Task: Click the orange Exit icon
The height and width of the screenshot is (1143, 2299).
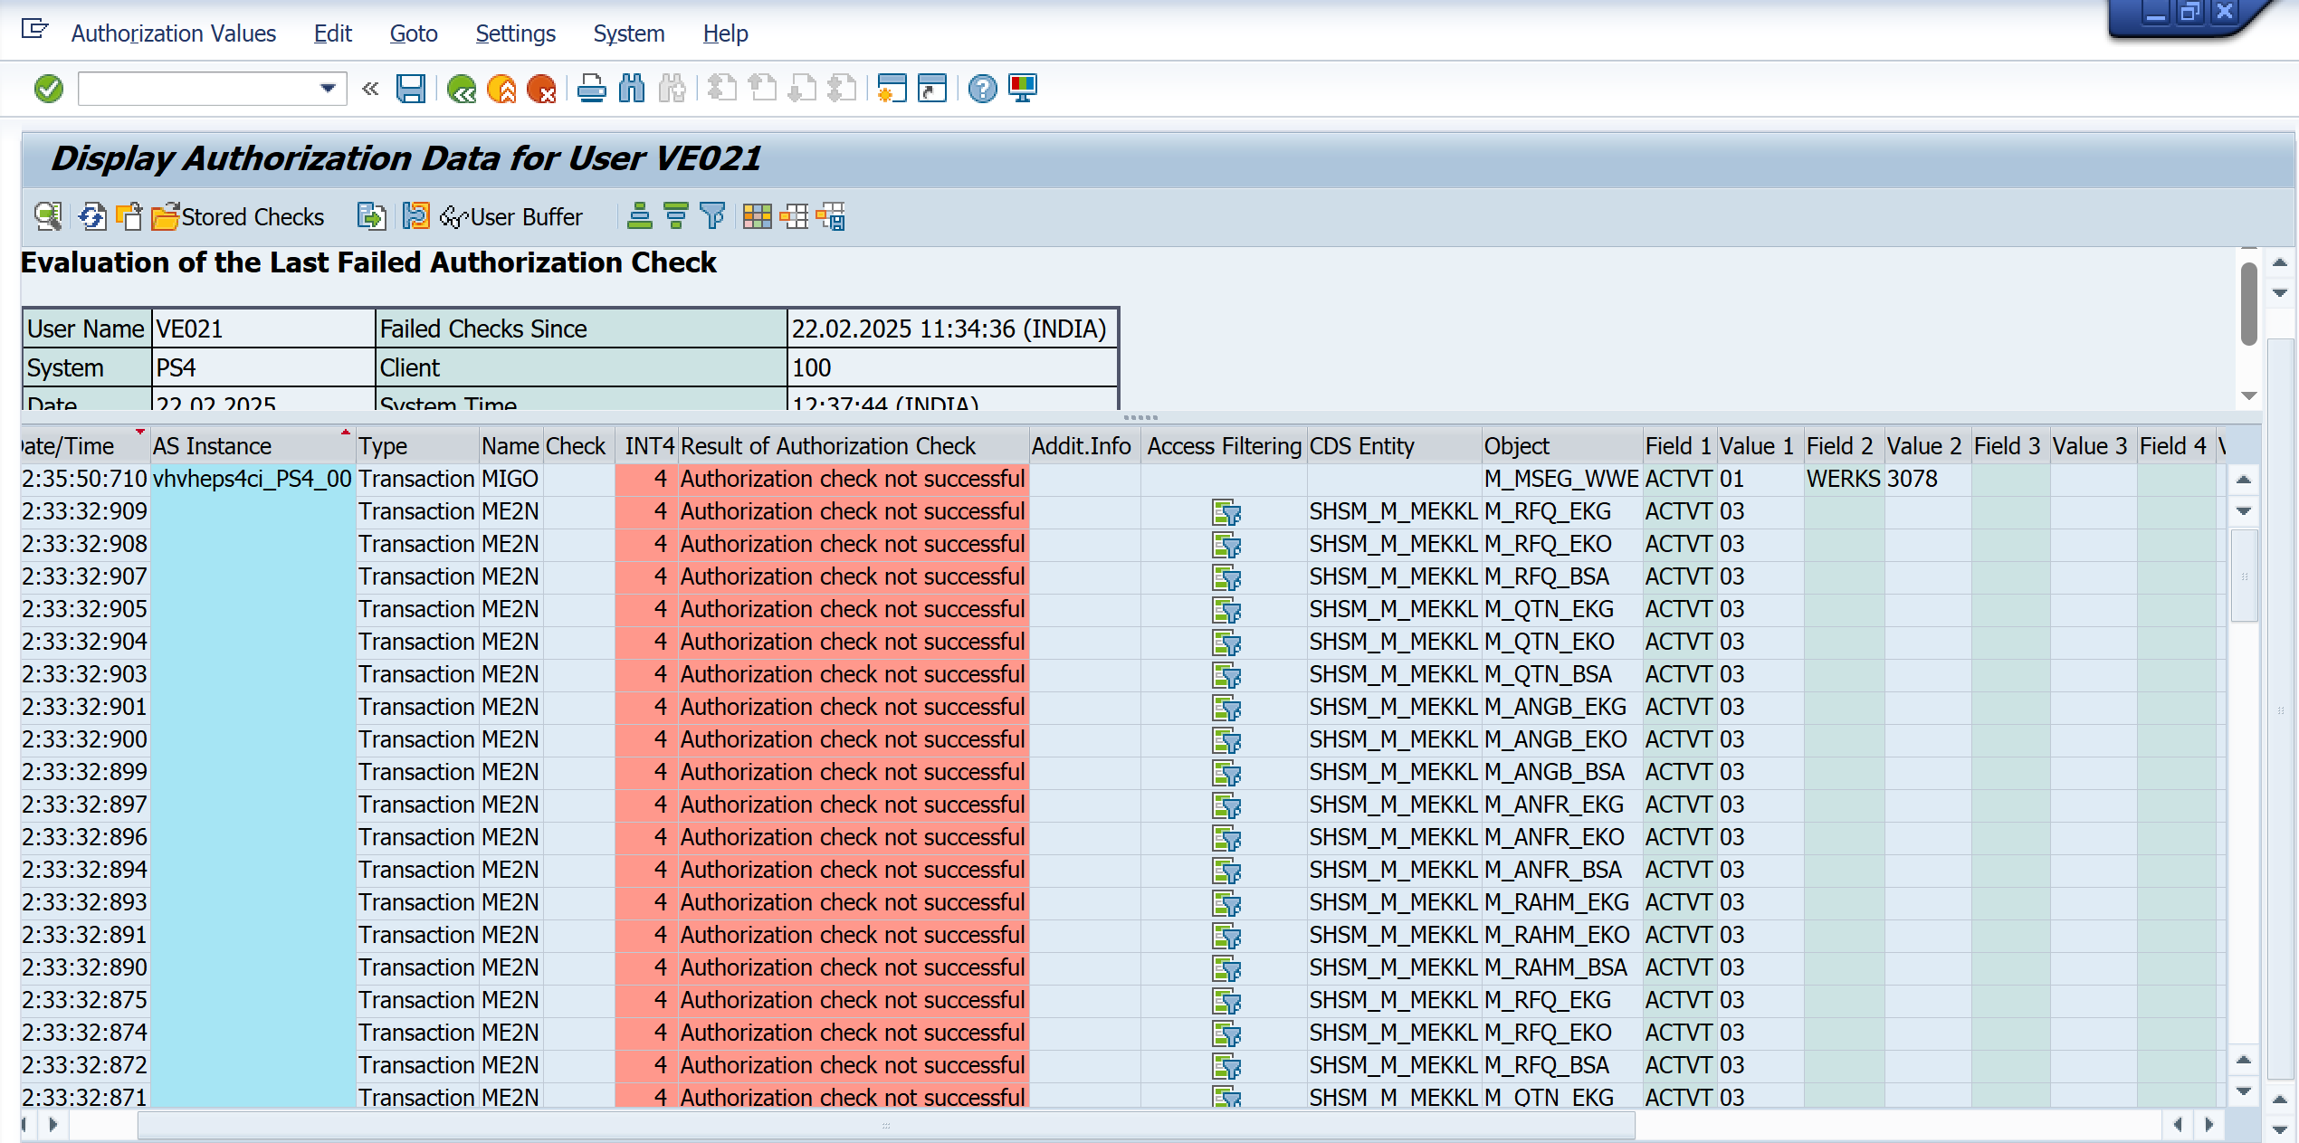Action: pyautogui.click(x=501, y=89)
